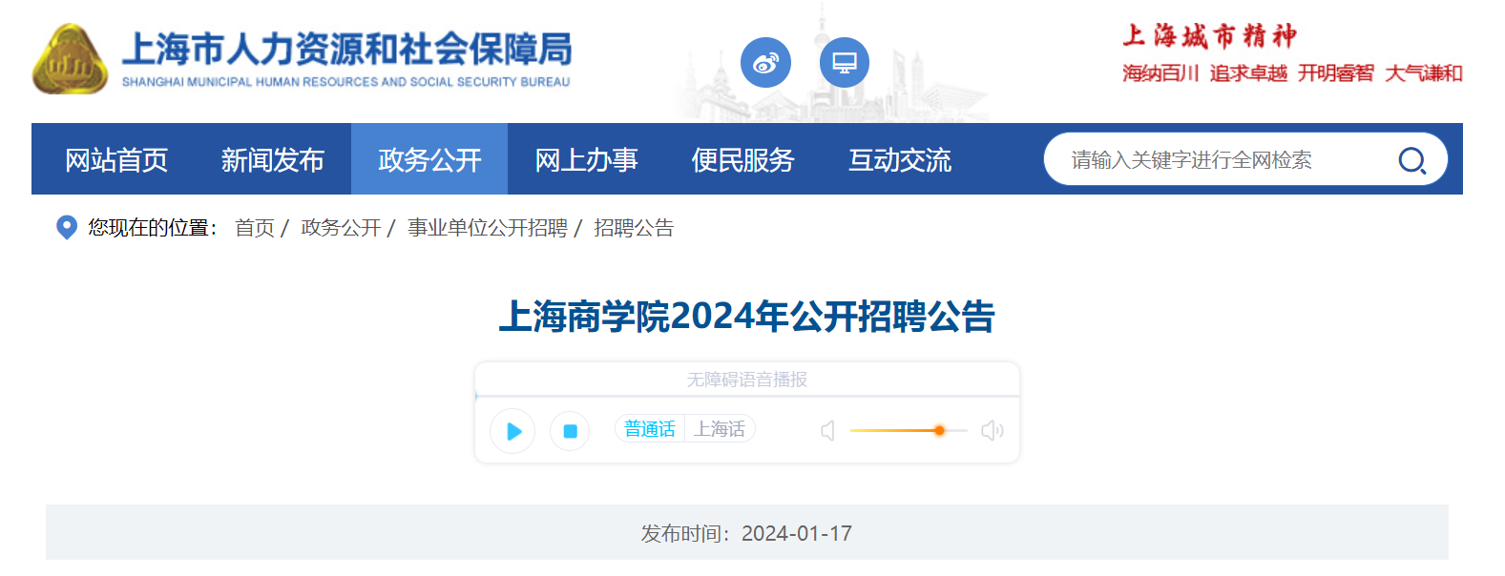This screenshot has width=1505, height=576.
Task: Switch voice to 上海话
Action: 720,429
